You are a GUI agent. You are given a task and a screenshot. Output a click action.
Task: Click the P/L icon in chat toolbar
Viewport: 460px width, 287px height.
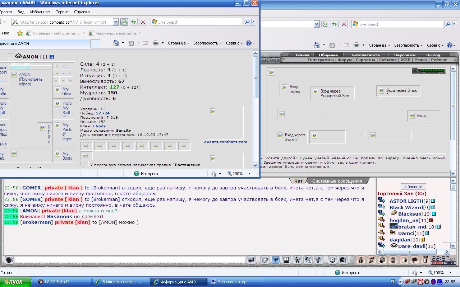[x=308, y=260]
